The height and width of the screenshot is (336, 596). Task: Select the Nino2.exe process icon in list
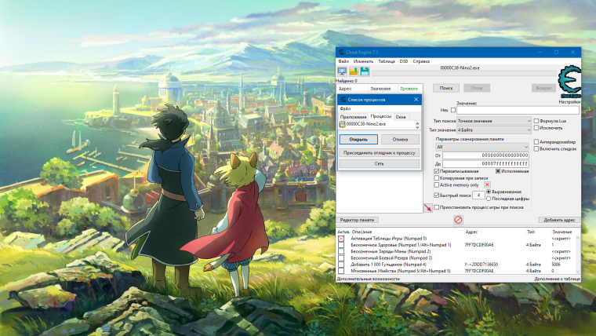point(342,125)
